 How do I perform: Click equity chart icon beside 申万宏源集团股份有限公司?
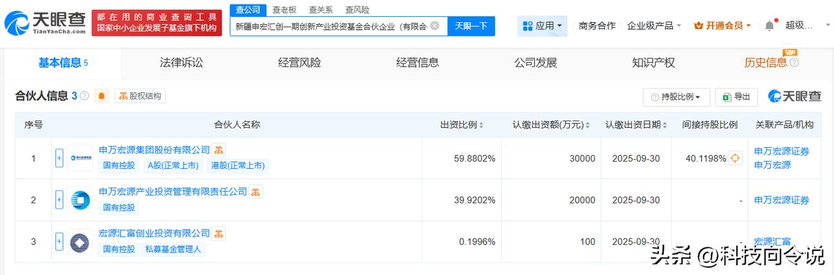coord(219,150)
